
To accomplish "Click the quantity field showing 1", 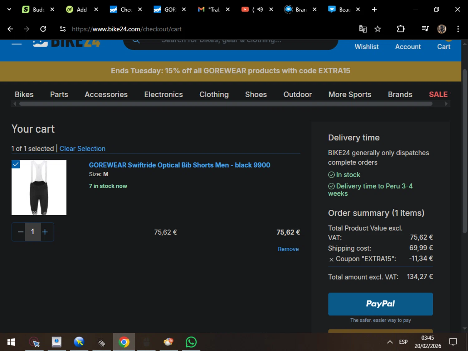I will point(32,232).
